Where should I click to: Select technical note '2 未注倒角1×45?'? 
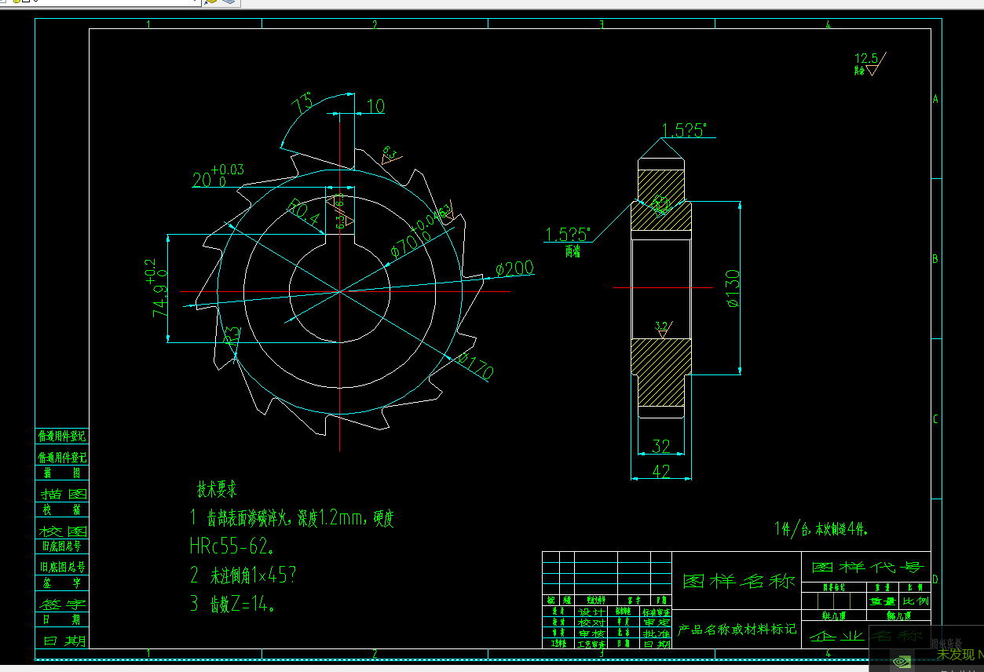click(x=243, y=575)
